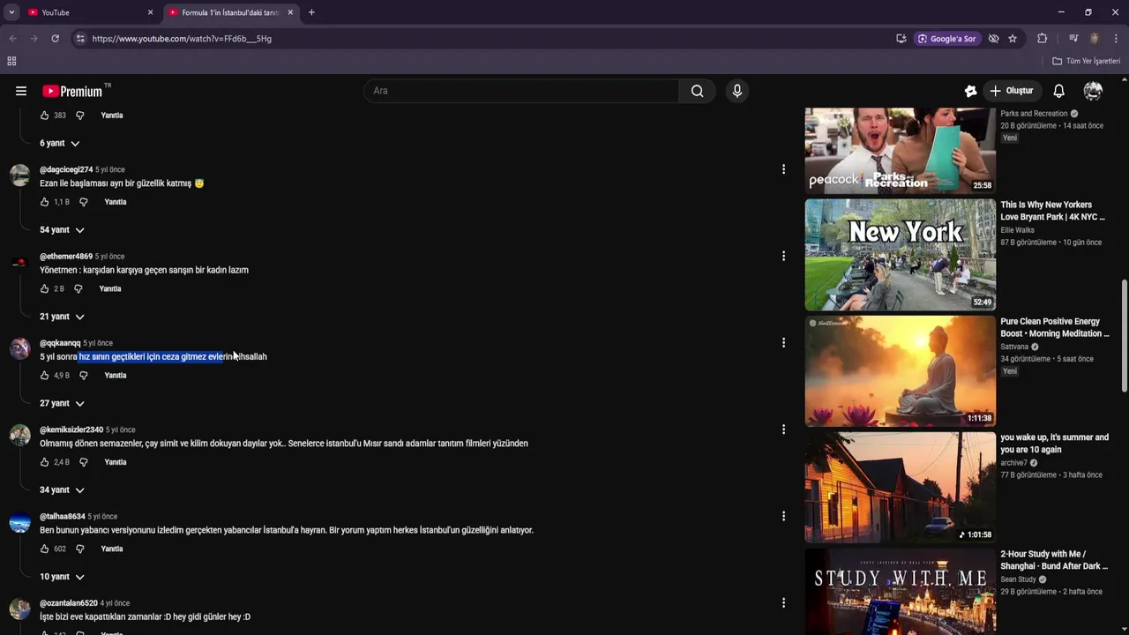Click the address bar URL

[182, 39]
